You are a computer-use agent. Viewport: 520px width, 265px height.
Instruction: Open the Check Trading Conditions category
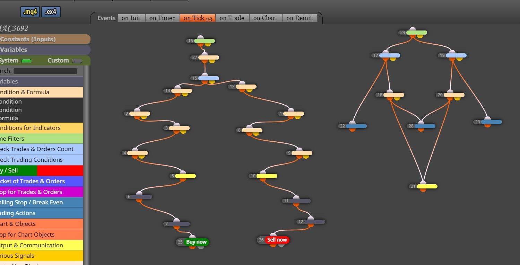click(x=42, y=160)
